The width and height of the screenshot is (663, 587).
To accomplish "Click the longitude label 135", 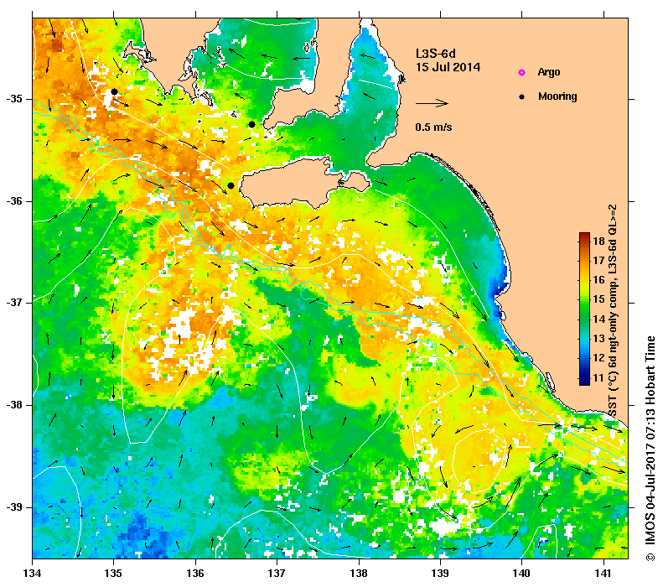I will click(x=113, y=574).
